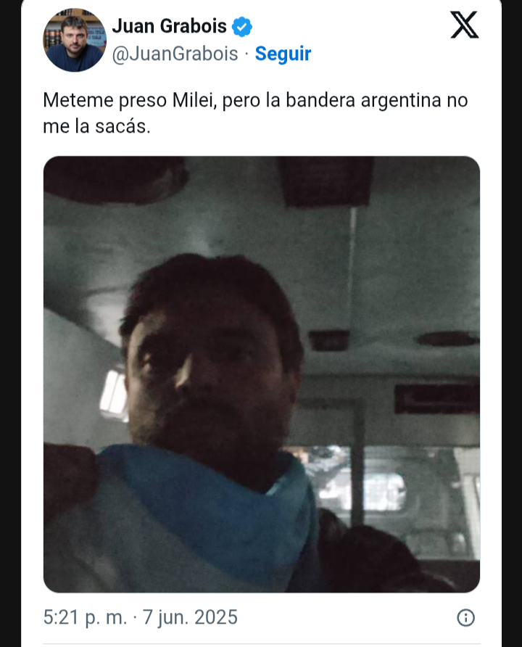Click the X logo icon
Screen dimensions: 522x647
pos(464,25)
